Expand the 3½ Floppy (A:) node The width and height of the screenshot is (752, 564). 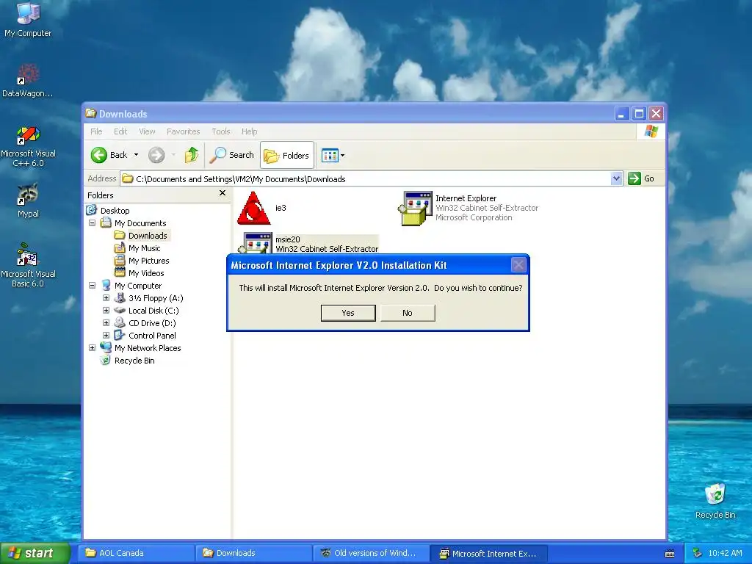click(106, 298)
